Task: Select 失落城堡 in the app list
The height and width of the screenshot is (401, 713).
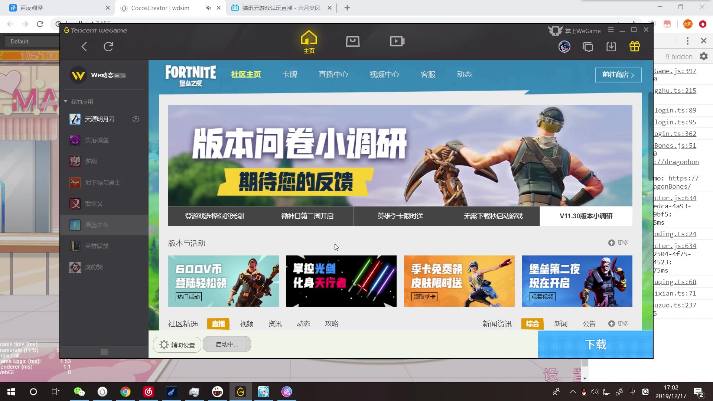Action: pyautogui.click(x=104, y=140)
